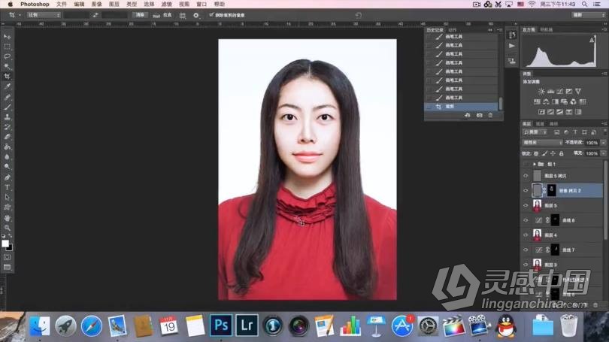This screenshot has width=609, height=342.
Task: Open crop tool preset picker arrow
Action: [20, 15]
